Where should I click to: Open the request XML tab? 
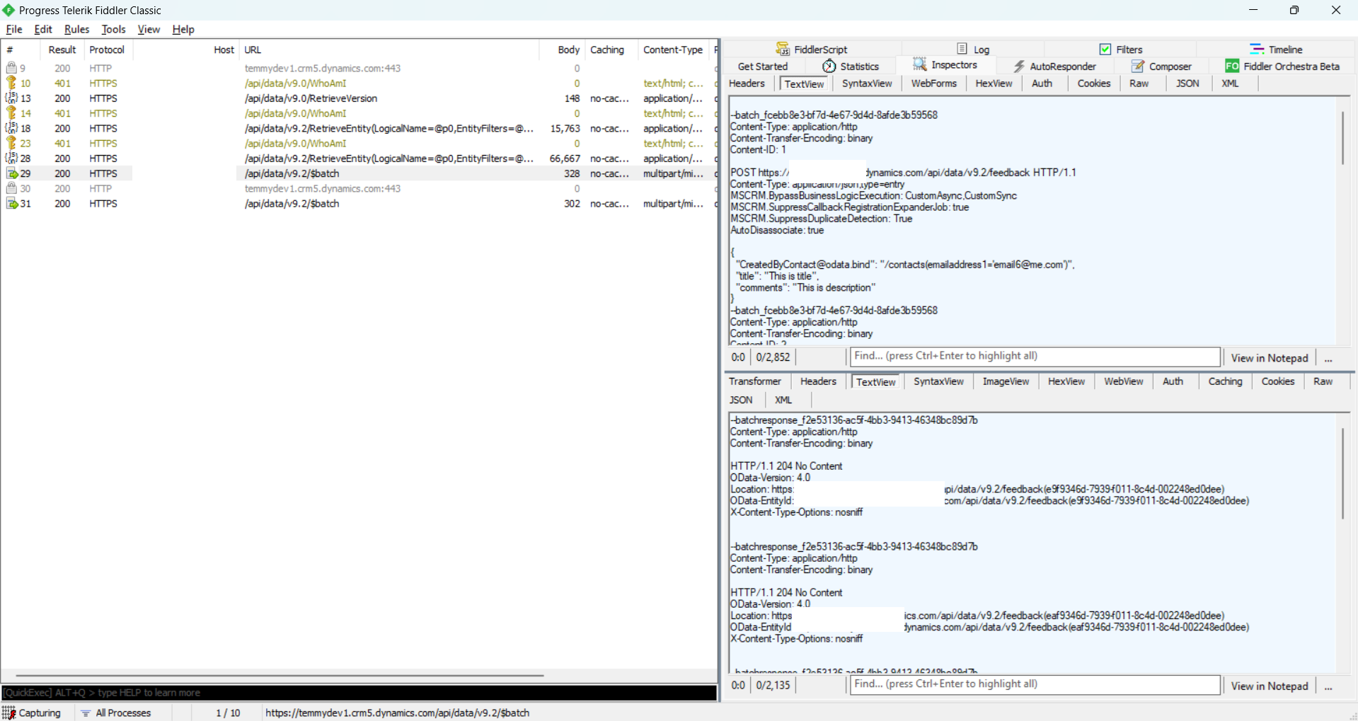click(x=1230, y=83)
